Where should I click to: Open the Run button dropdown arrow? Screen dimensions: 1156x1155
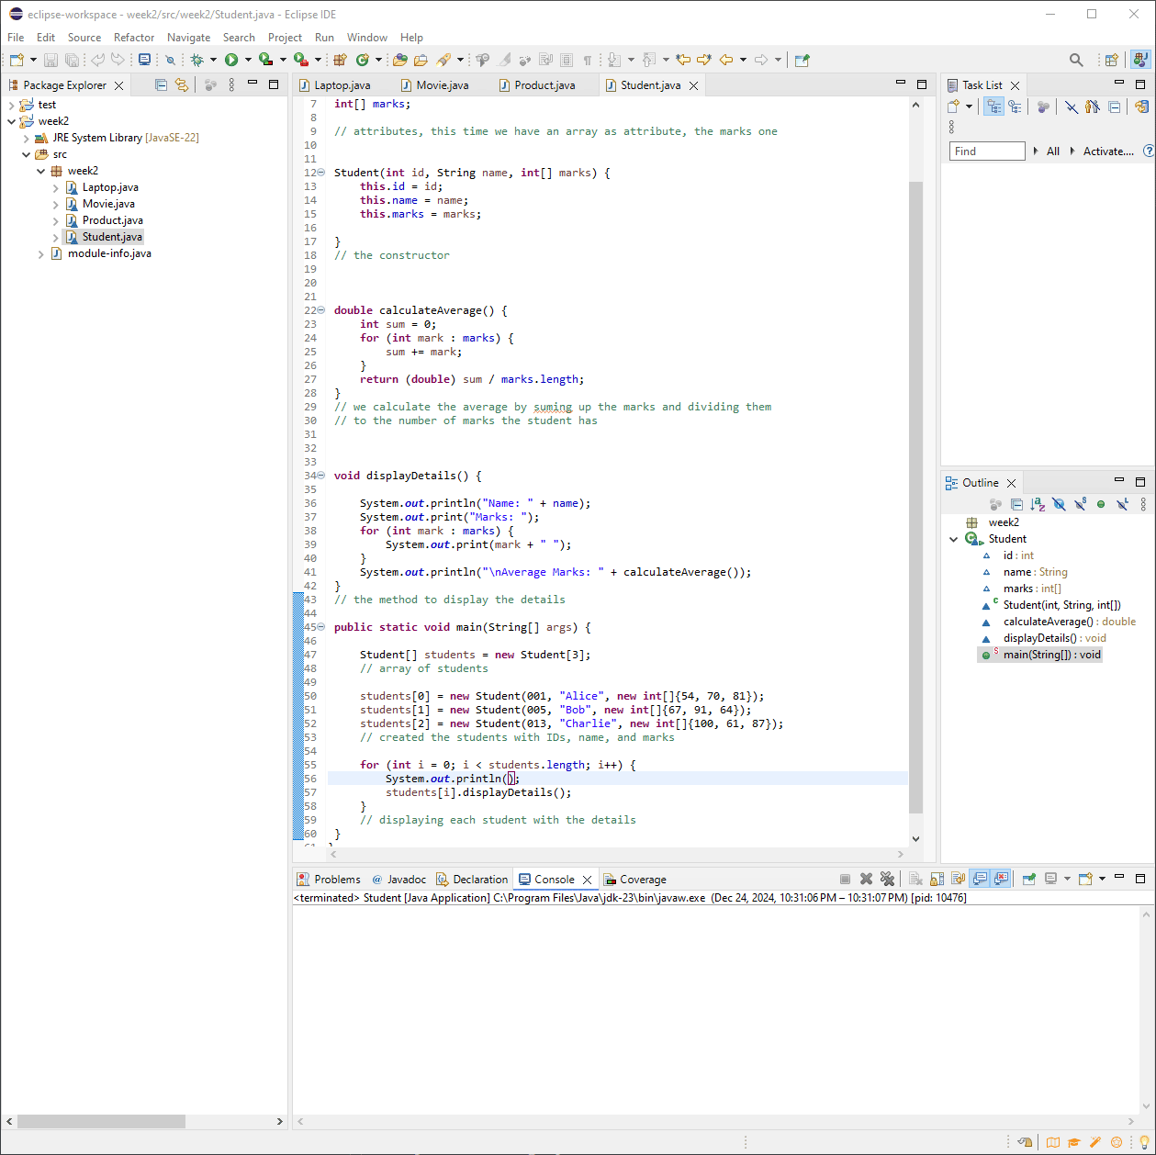[x=248, y=60]
